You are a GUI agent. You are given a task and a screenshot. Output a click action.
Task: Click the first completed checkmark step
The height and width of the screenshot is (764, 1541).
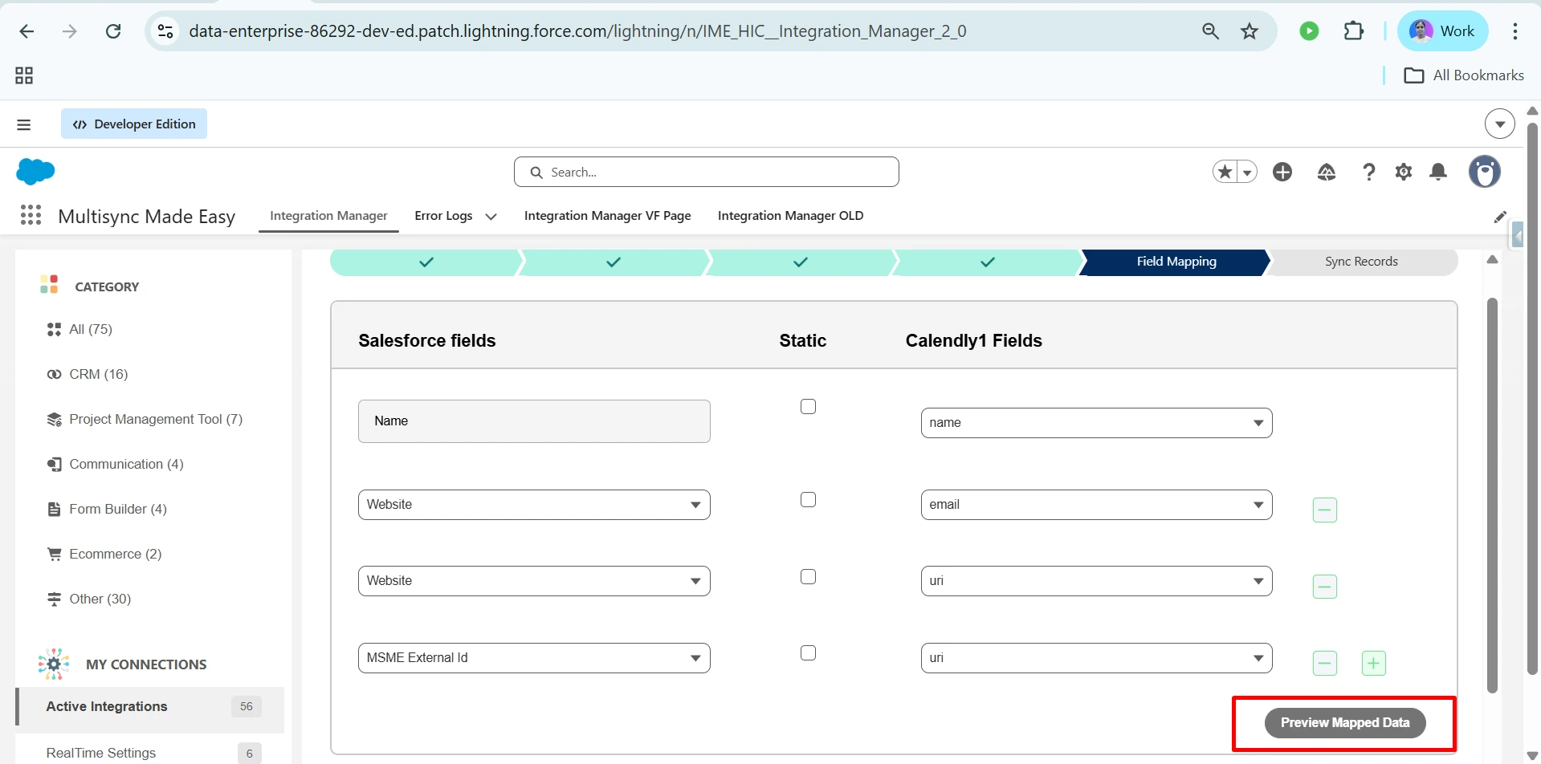pyautogui.click(x=426, y=262)
